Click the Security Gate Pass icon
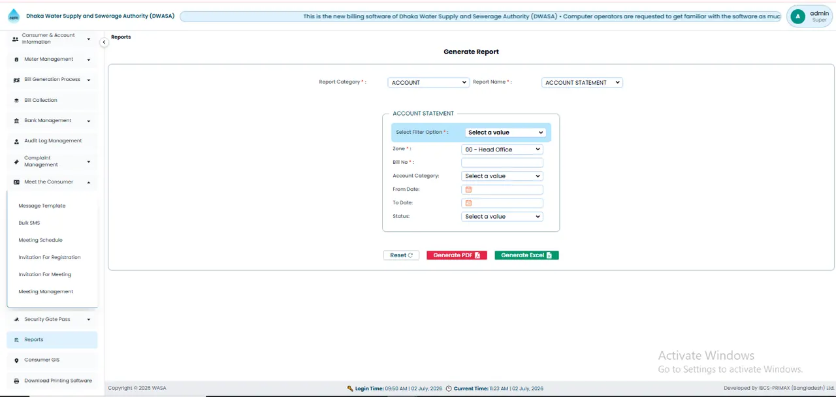The width and height of the screenshot is (836, 397). tap(16, 319)
